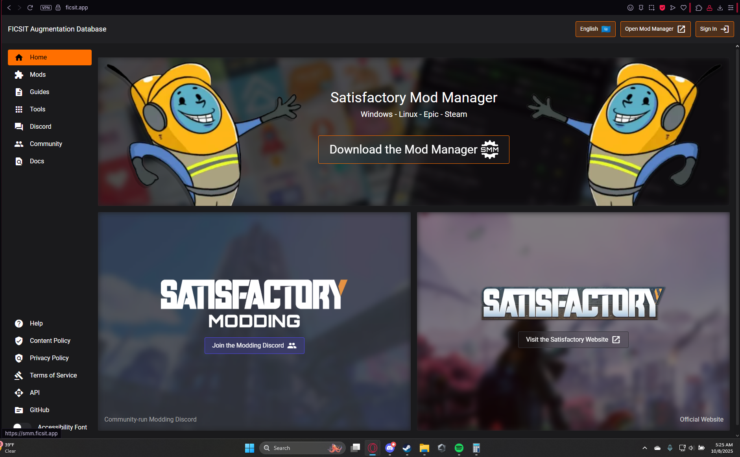Click the network tray icon
The image size is (740, 457).
tap(683, 448)
